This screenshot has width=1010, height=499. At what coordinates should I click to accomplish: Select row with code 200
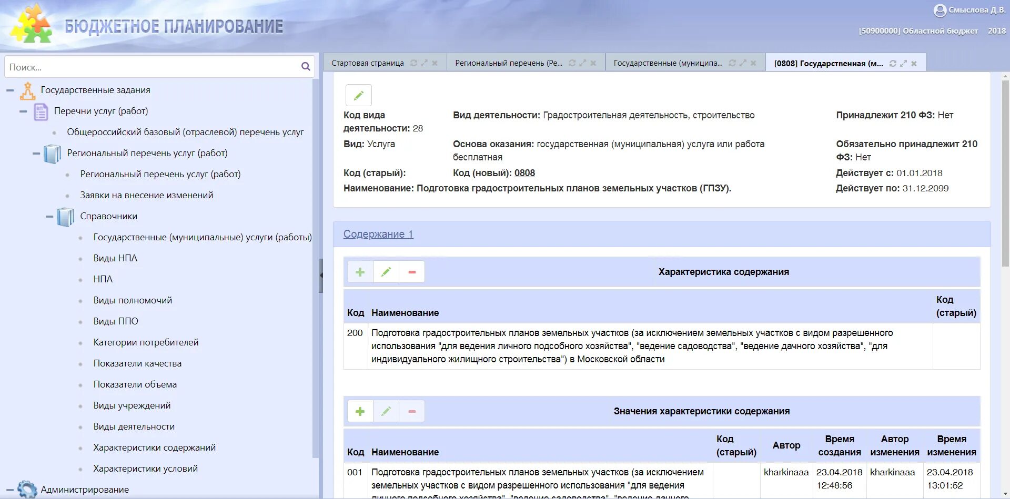pos(662,346)
